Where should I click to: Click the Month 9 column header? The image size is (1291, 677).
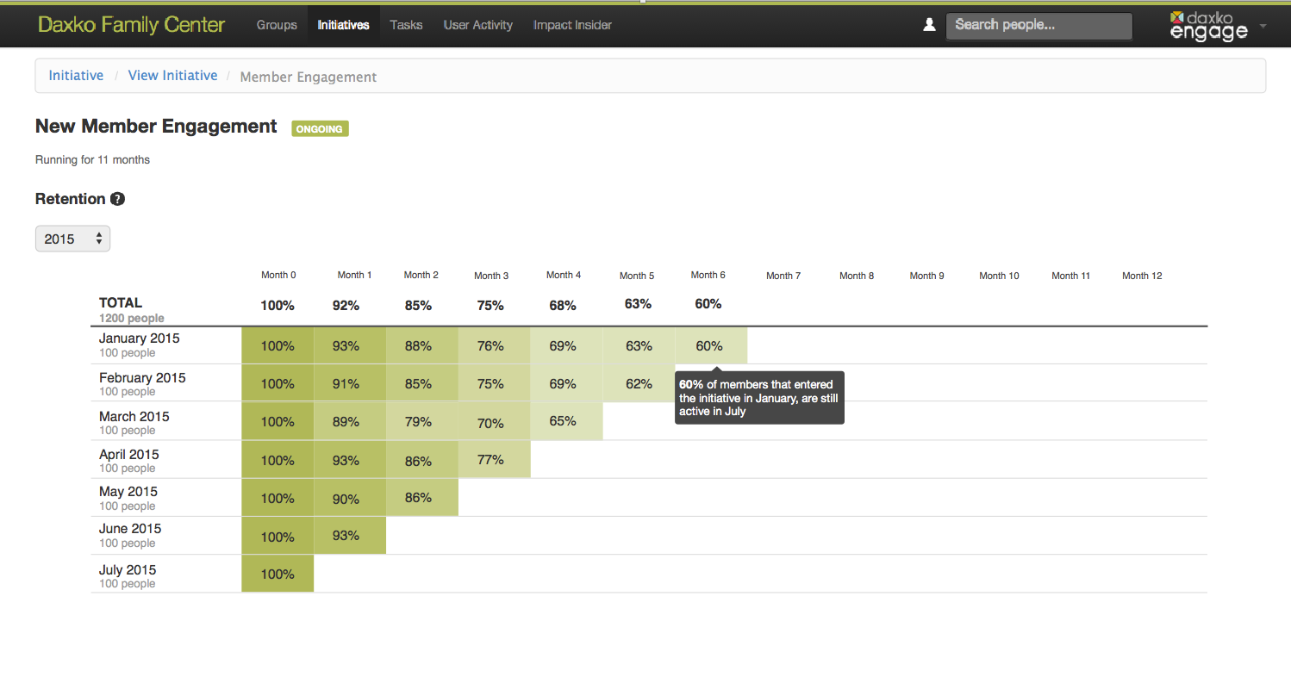(926, 276)
